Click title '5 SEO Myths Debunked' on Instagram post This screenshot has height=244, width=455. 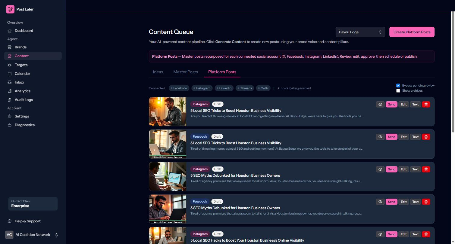[235, 175]
